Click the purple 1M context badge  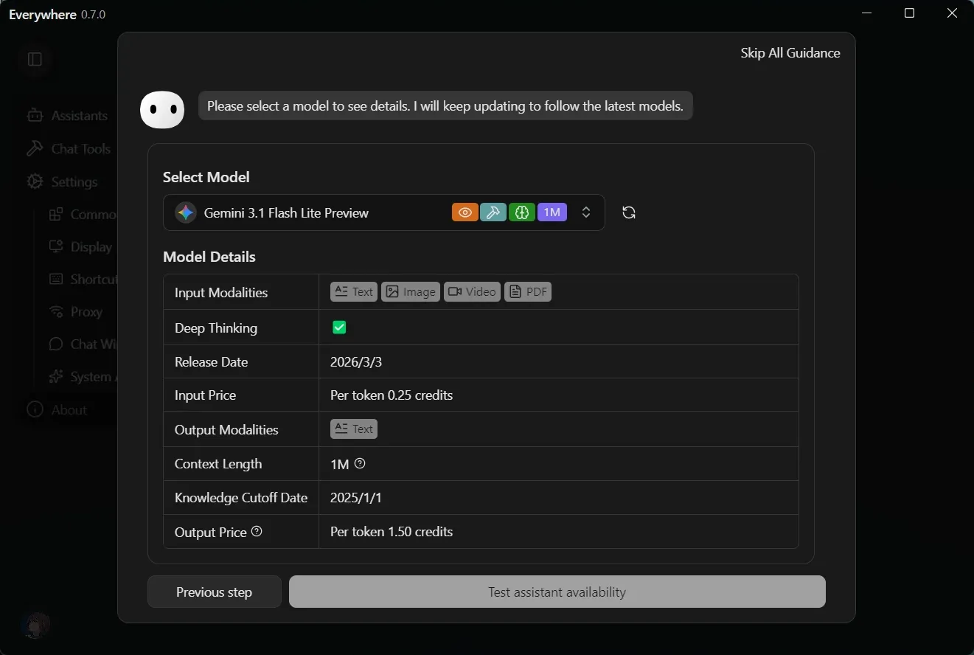pyautogui.click(x=552, y=212)
